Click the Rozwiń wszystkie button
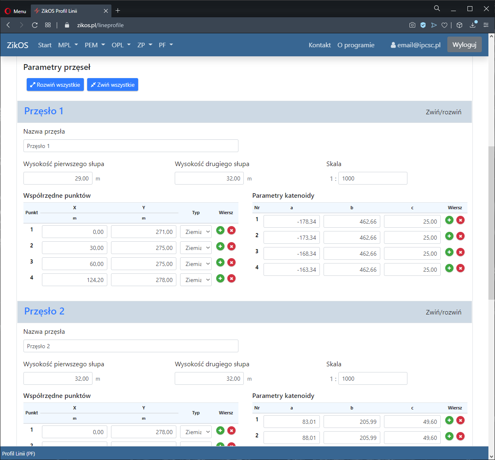This screenshot has height=460, width=495. click(x=56, y=85)
